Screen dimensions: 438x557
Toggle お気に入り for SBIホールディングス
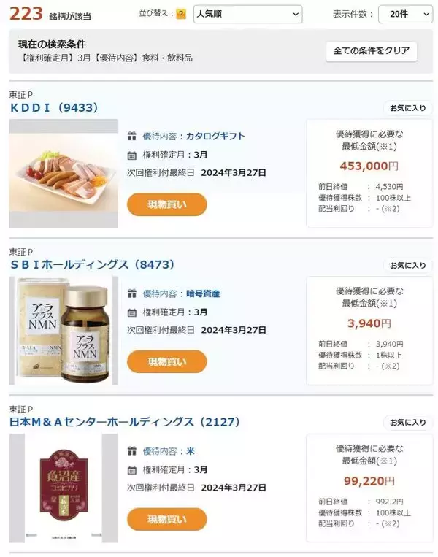coord(407,266)
